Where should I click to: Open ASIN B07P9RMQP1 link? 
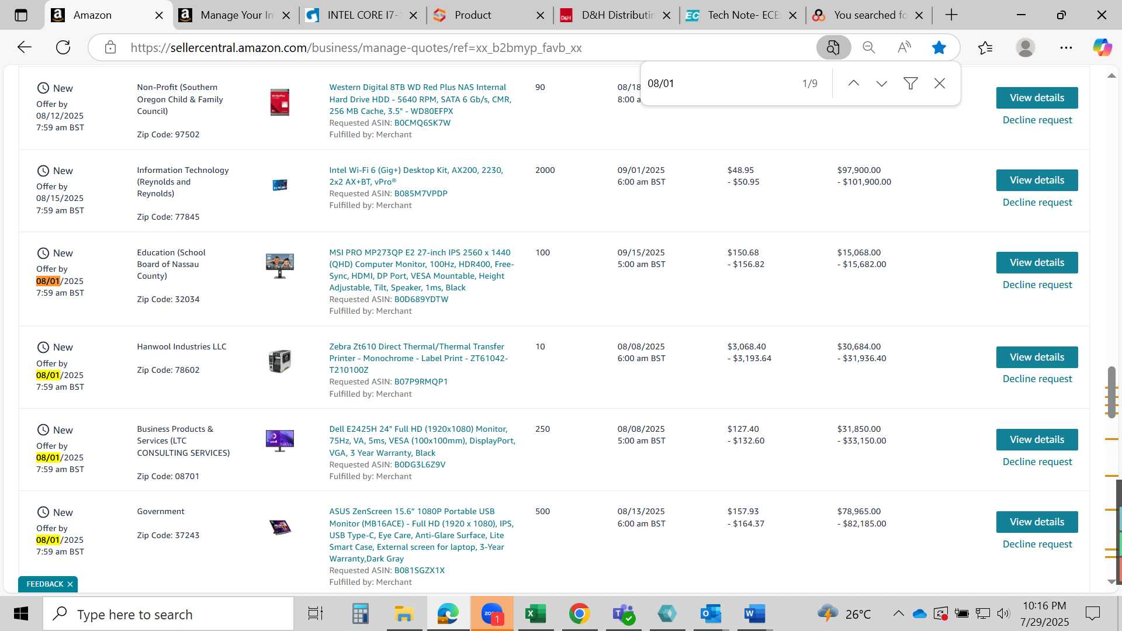point(421,382)
